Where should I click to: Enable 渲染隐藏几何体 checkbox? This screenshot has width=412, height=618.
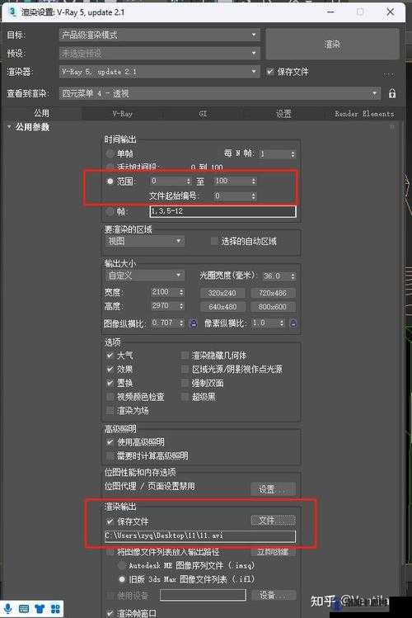(x=184, y=355)
